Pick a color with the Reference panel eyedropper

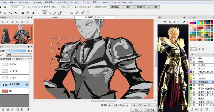184,22
